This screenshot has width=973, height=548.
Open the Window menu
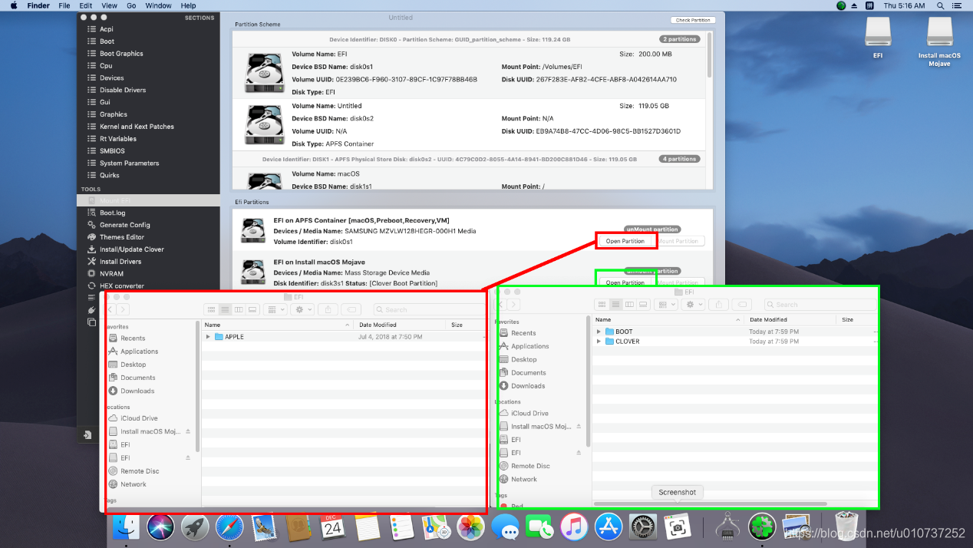point(158,5)
